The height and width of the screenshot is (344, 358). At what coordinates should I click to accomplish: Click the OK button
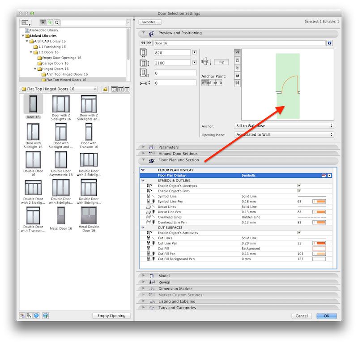(326, 316)
